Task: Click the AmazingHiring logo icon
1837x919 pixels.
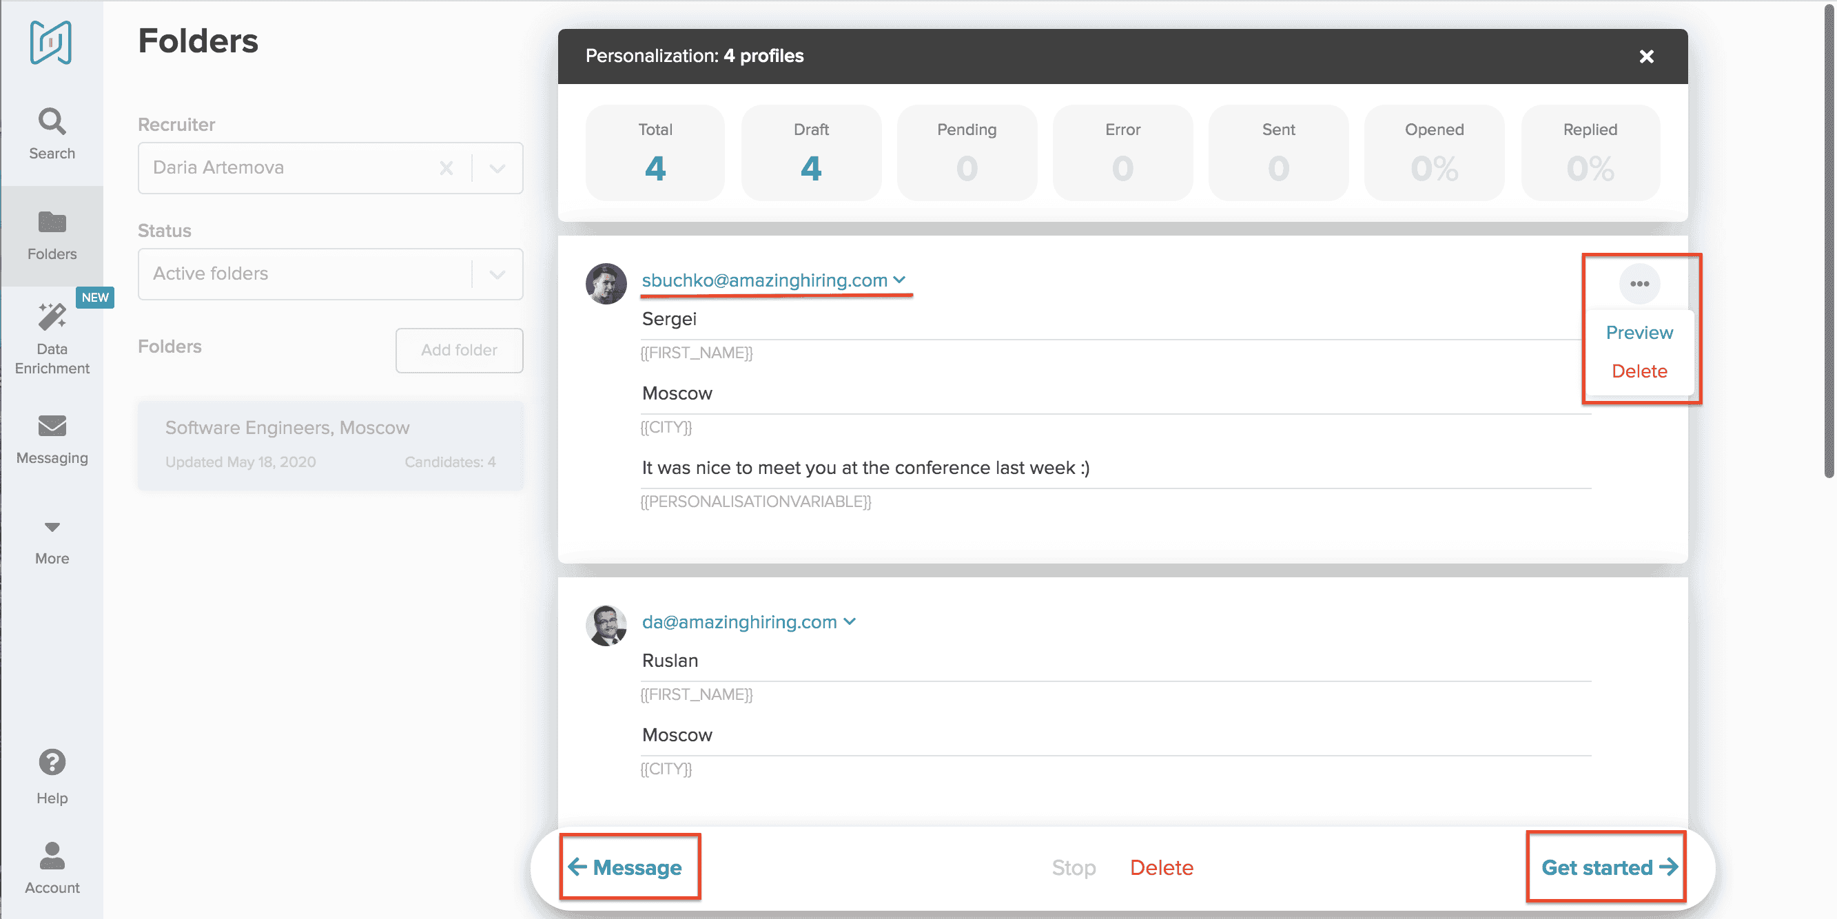Action: tap(50, 43)
